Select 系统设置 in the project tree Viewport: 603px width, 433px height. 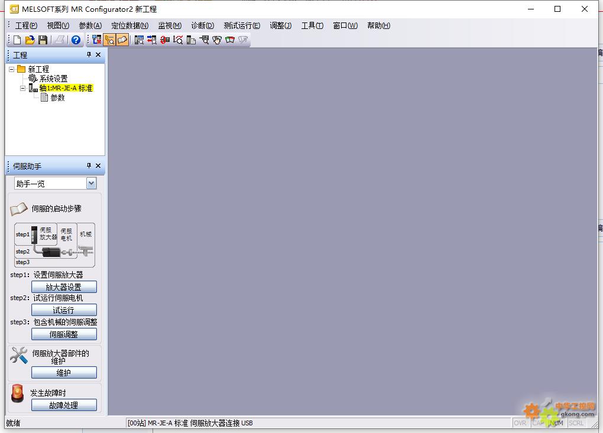[53, 79]
